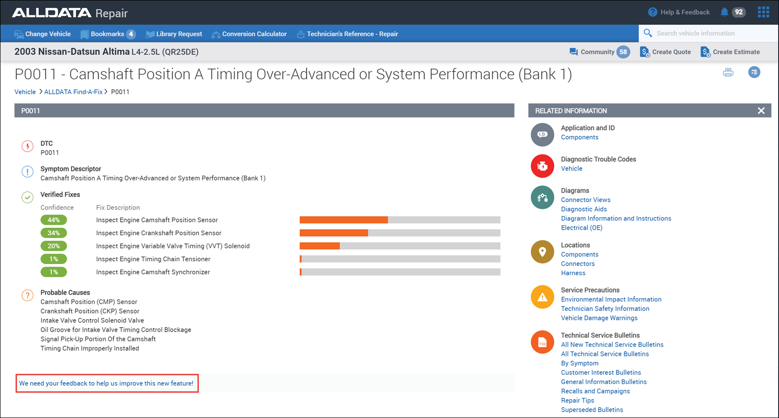Open the Conversion Calculator
The width and height of the screenshot is (779, 418).
249,34
